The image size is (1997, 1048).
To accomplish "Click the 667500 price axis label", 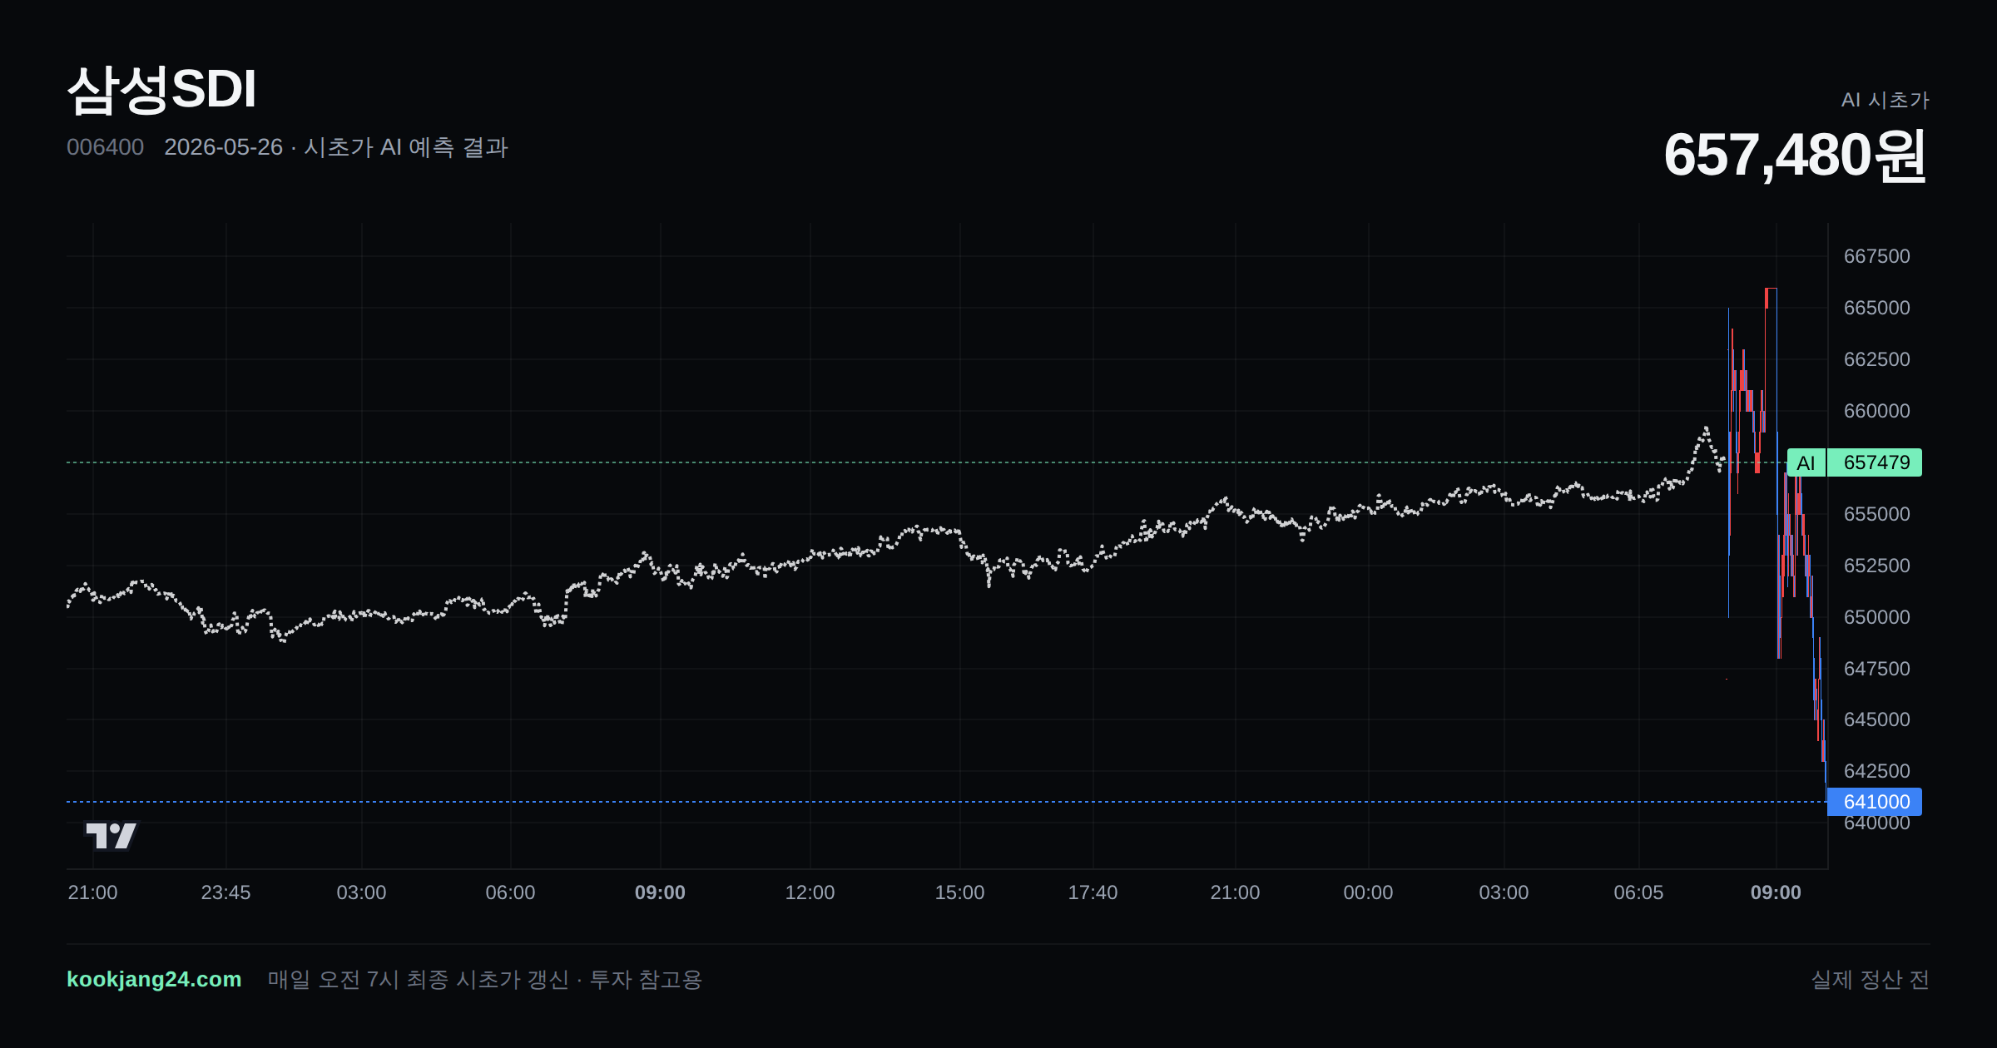I will (x=1876, y=256).
